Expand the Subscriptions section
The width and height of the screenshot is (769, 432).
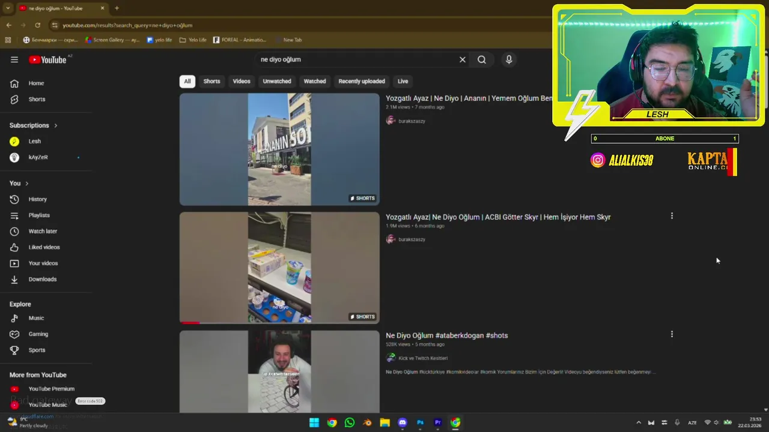34,125
